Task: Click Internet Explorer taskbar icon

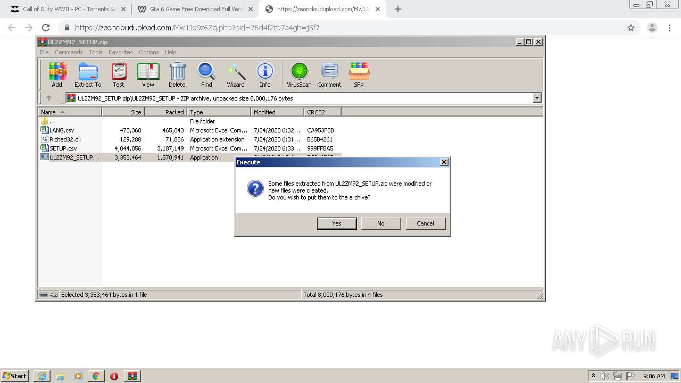Action: pos(42,376)
